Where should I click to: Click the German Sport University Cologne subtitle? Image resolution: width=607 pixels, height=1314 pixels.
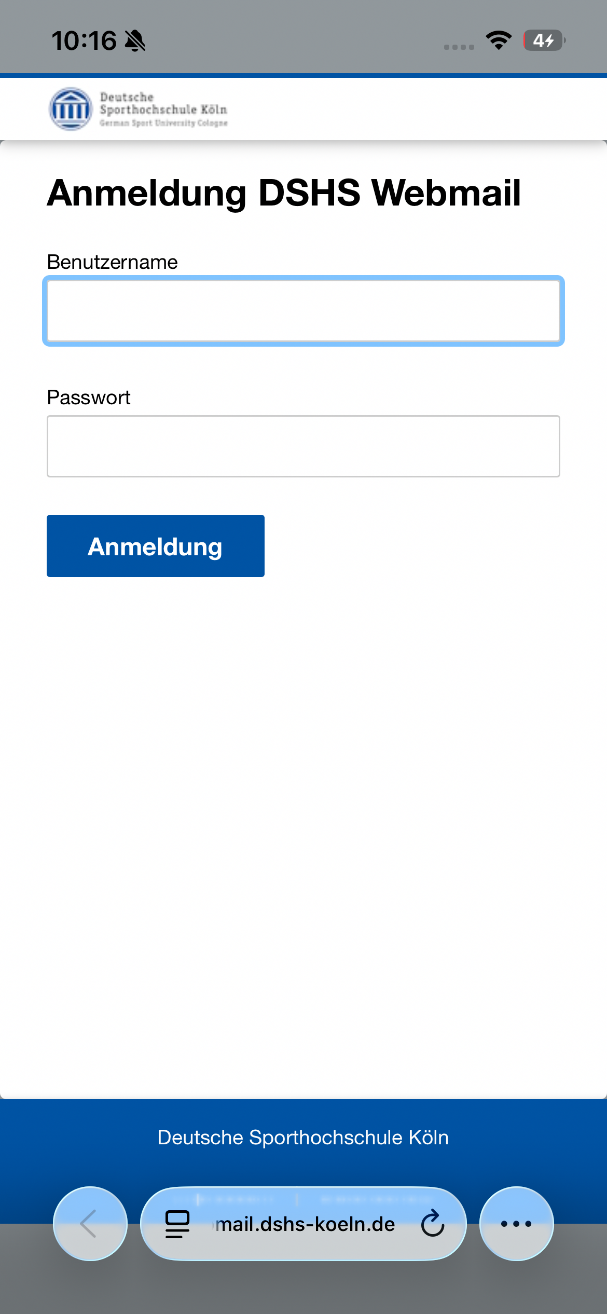pos(163,123)
